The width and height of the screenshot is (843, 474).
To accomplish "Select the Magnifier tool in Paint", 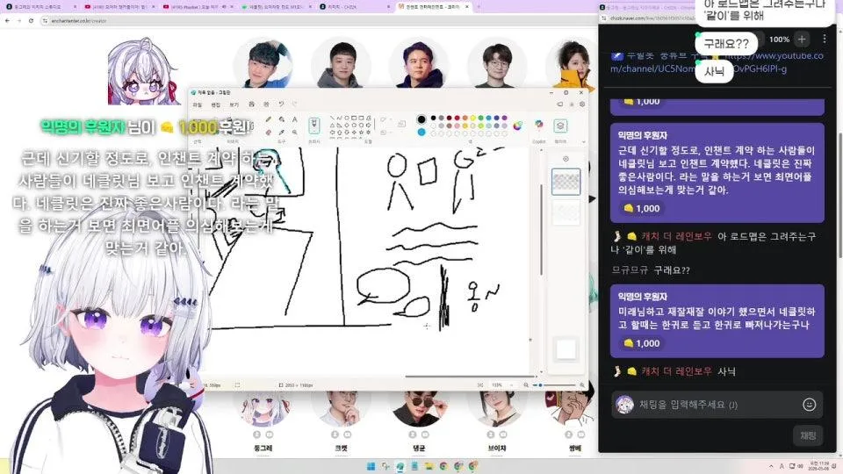I will click(x=295, y=132).
